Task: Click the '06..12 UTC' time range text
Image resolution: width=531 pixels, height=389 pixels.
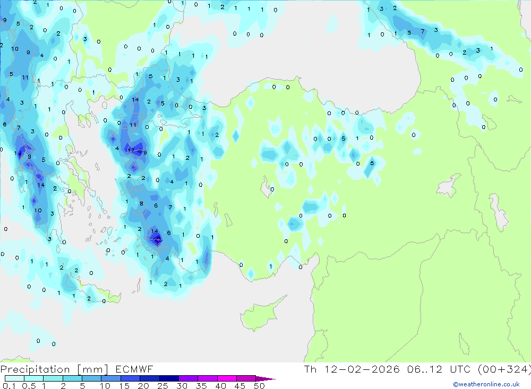Action: [x=438, y=369]
